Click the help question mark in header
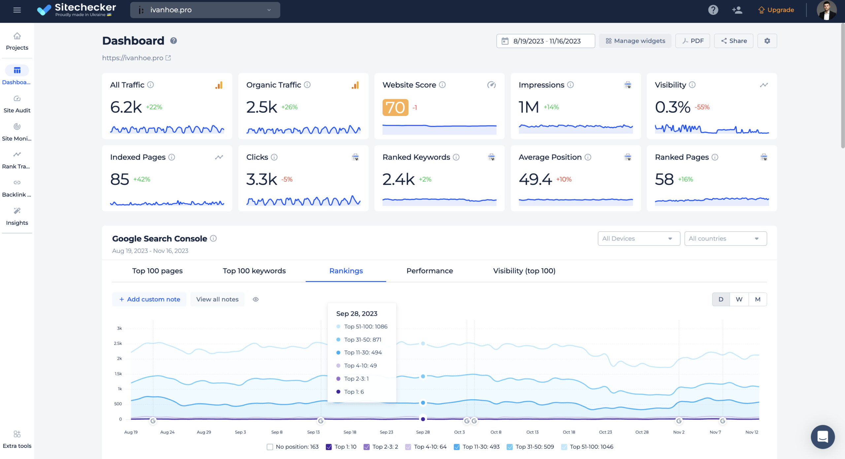 click(713, 10)
